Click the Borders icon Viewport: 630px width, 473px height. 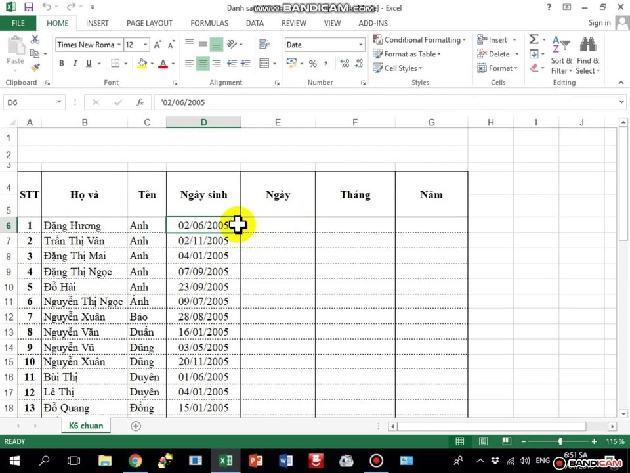pos(115,63)
